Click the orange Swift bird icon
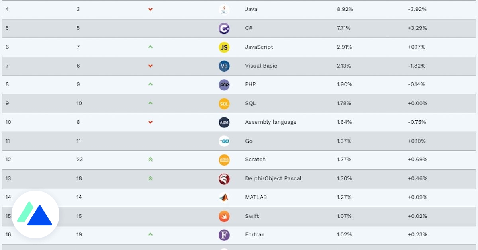Screen dimensions: 478x250 click(x=224, y=216)
